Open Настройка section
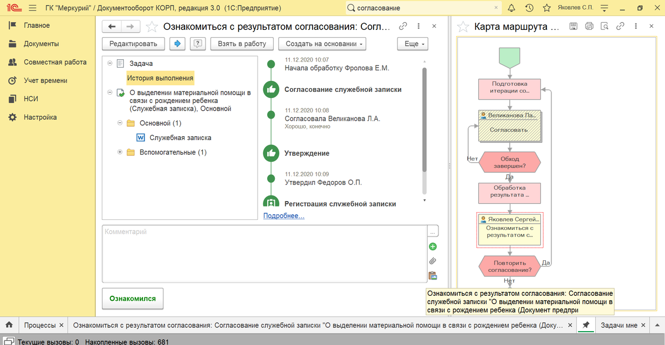This screenshot has height=345, width=665. point(40,117)
